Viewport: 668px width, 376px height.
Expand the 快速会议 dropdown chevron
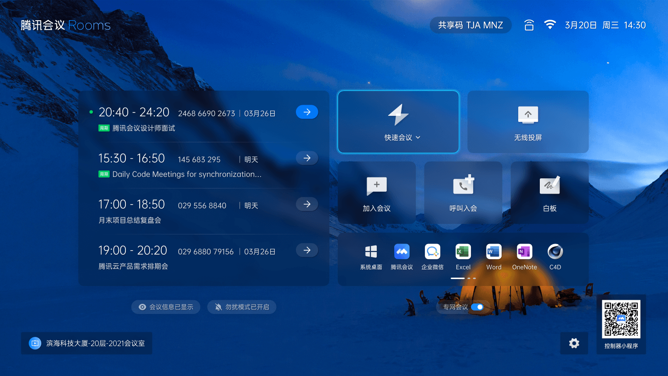click(x=418, y=137)
